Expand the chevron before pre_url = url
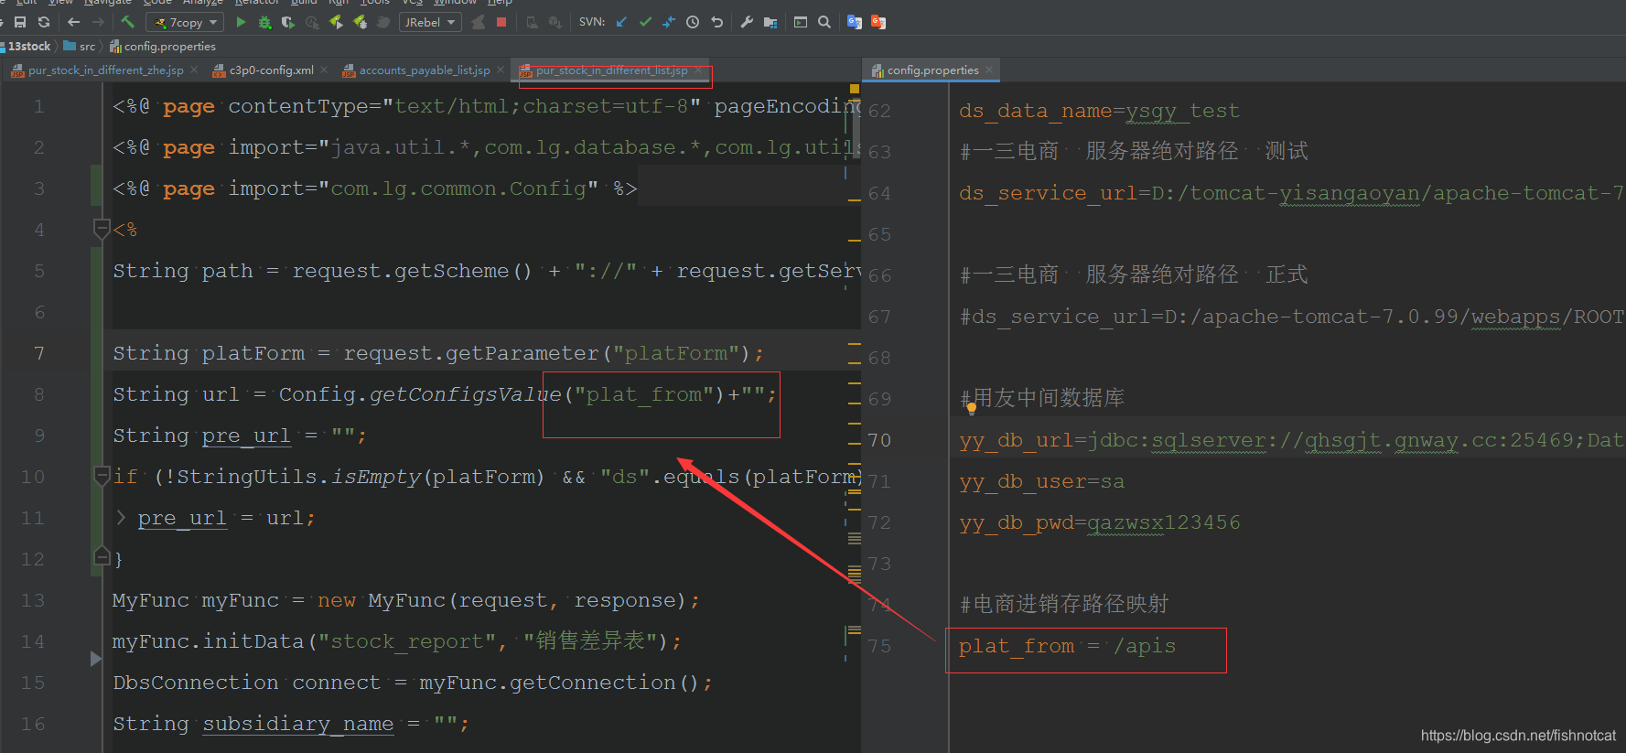 [122, 517]
